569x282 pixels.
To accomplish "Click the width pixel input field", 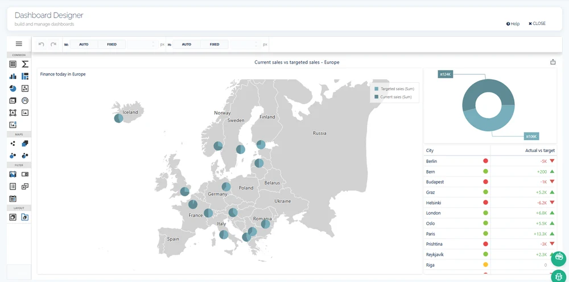I will click(142, 44).
